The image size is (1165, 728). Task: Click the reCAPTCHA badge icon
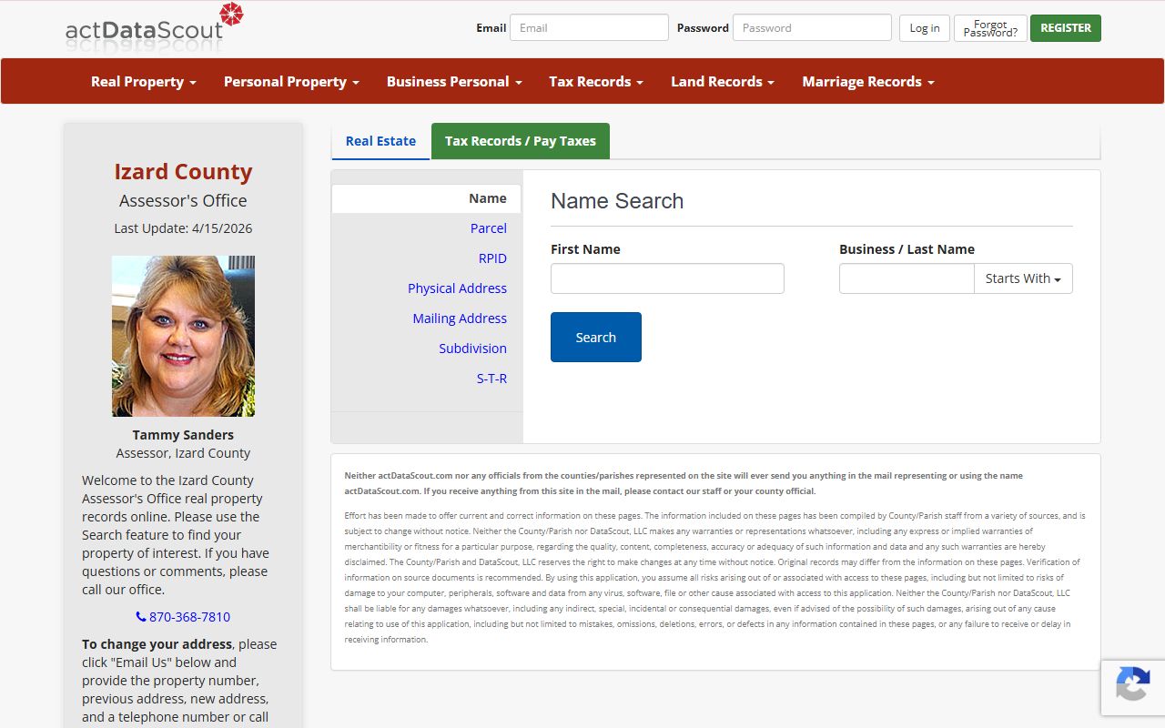click(x=1132, y=684)
